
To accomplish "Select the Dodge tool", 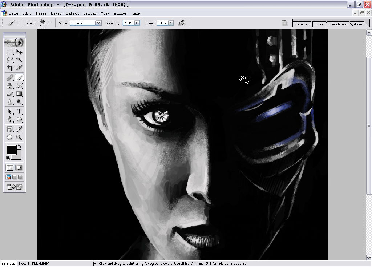I will [x=19, y=101].
